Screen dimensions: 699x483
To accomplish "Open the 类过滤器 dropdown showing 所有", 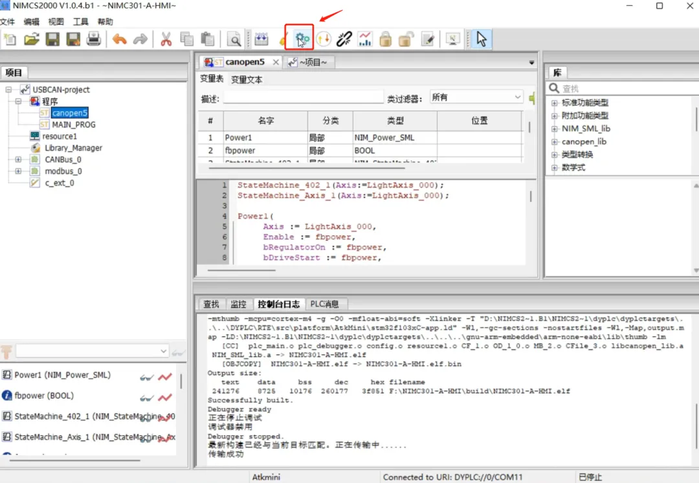I will (476, 97).
